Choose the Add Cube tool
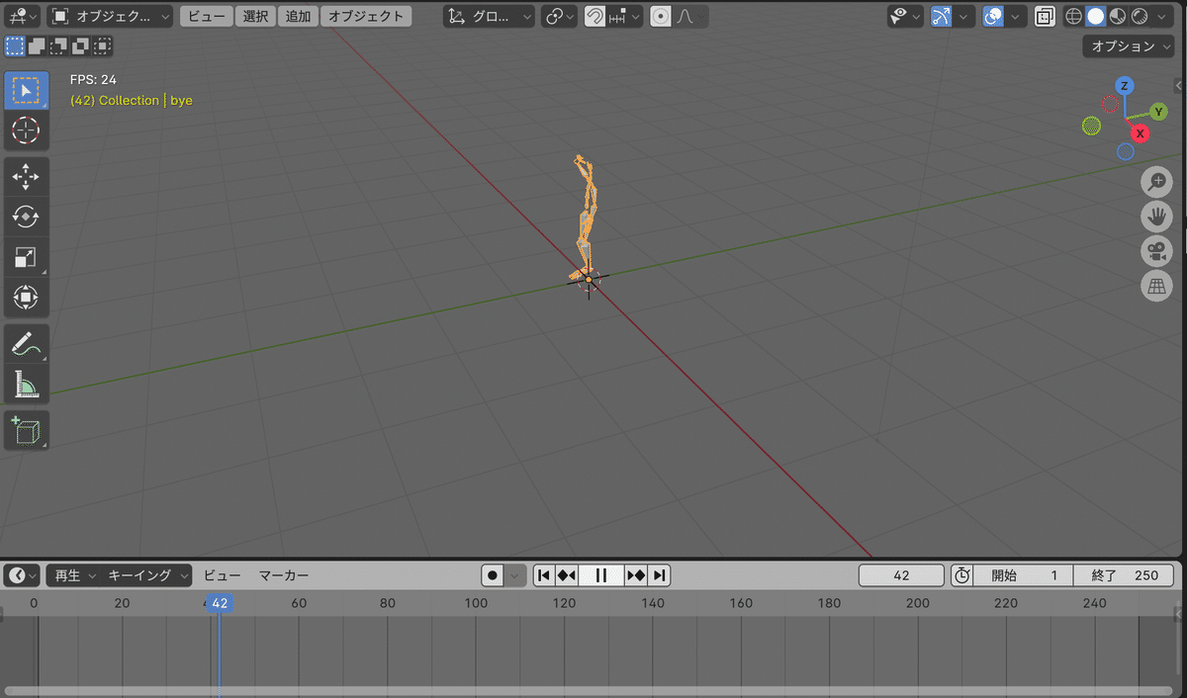 [26, 430]
